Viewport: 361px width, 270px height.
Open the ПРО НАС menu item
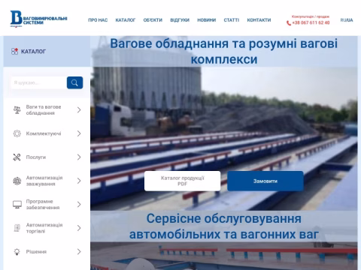98,20
